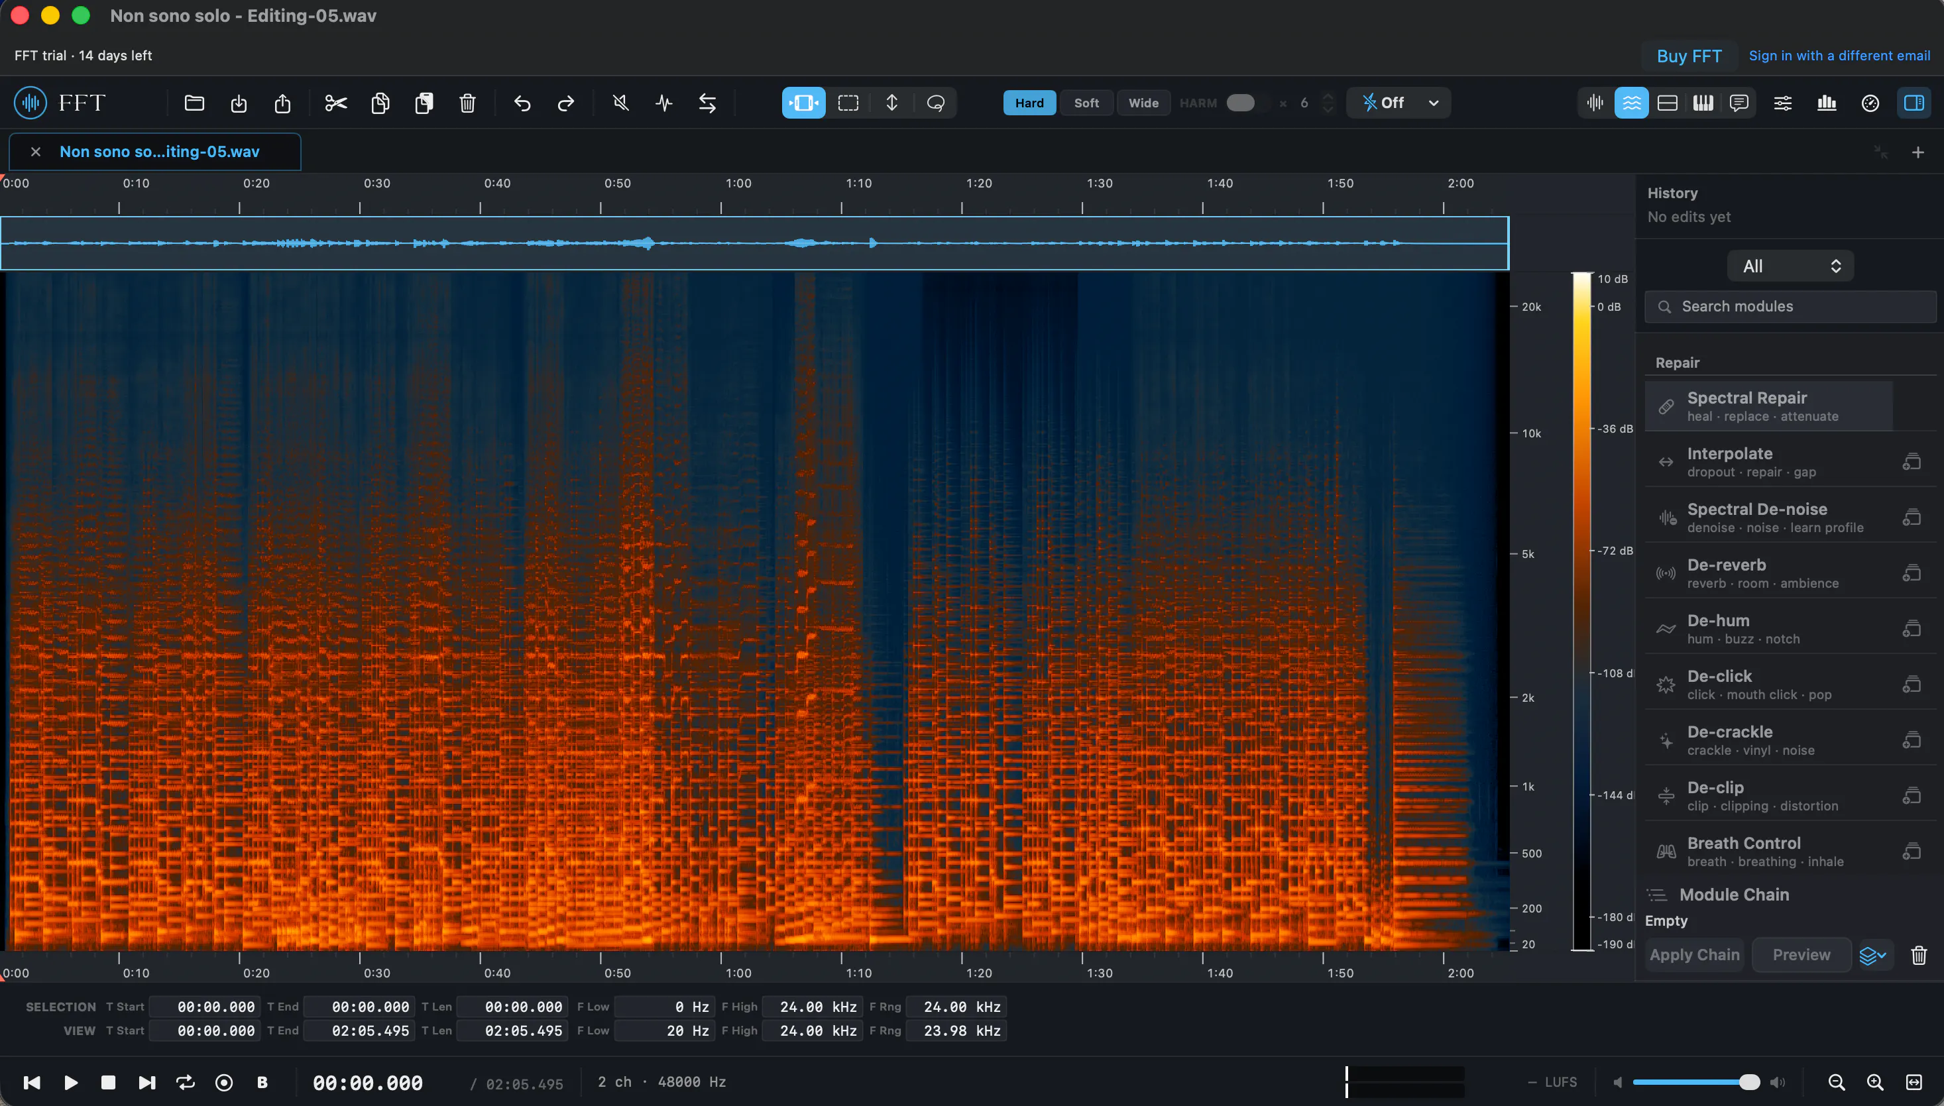The image size is (1944, 1106).
Task: Select the lasso selection tool
Action: (x=936, y=103)
